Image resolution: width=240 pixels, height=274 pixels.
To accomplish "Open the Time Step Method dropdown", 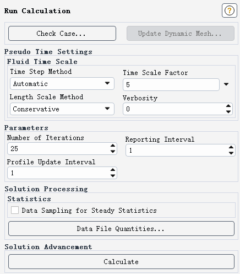I will pyautogui.click(x=62, y=84).
